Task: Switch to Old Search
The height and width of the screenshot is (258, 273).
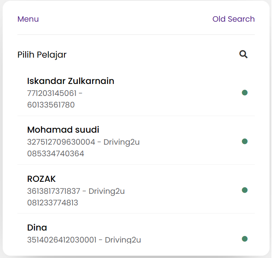Action: click(x=233, y=19)
